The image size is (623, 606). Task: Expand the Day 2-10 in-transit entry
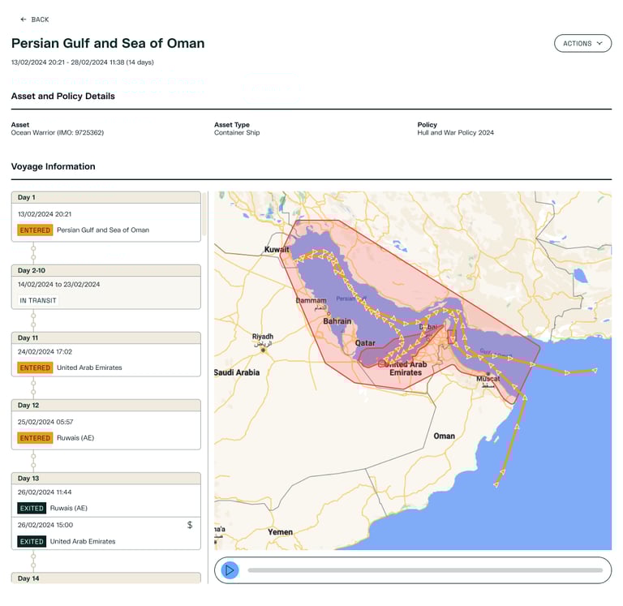coord(105,270)
